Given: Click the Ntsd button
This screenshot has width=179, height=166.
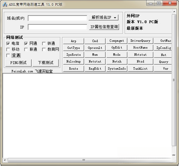Looking at the screenshot, I should pos(141,62).
